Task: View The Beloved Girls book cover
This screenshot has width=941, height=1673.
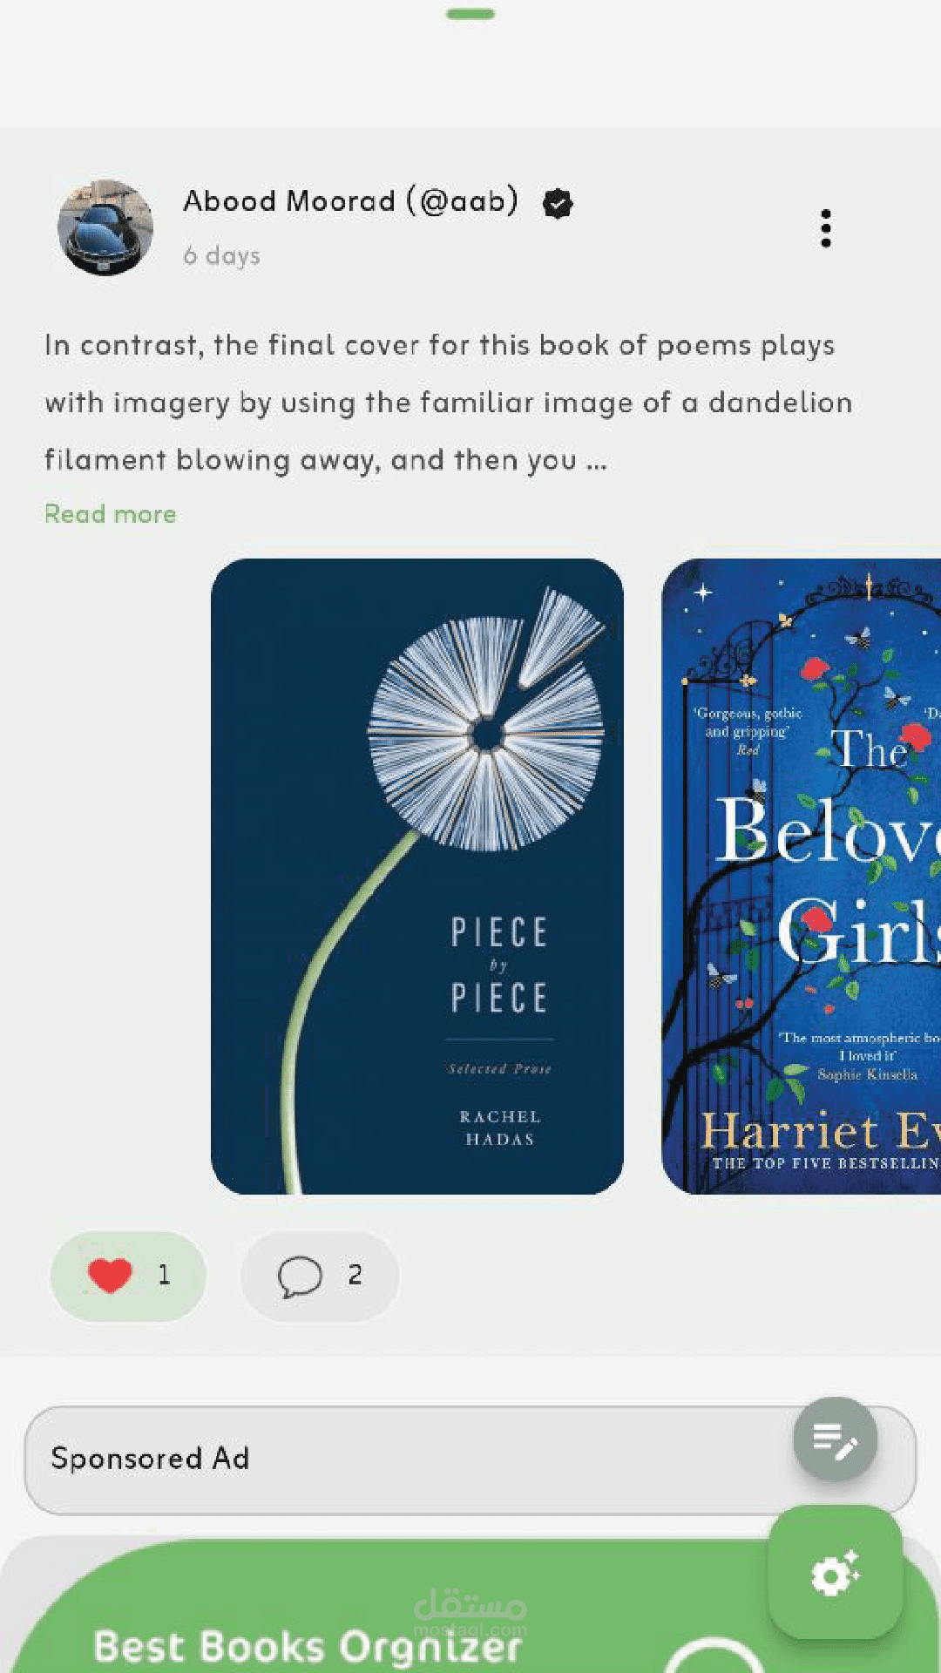Action: [802, 877]
